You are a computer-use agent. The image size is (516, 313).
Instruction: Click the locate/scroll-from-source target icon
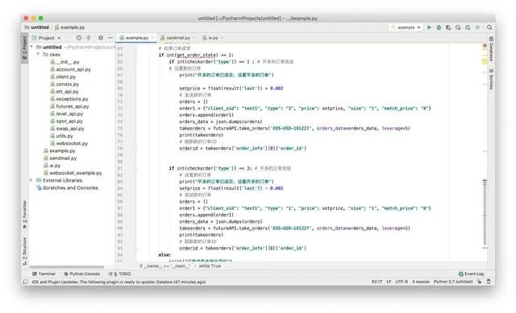(79, 38)
